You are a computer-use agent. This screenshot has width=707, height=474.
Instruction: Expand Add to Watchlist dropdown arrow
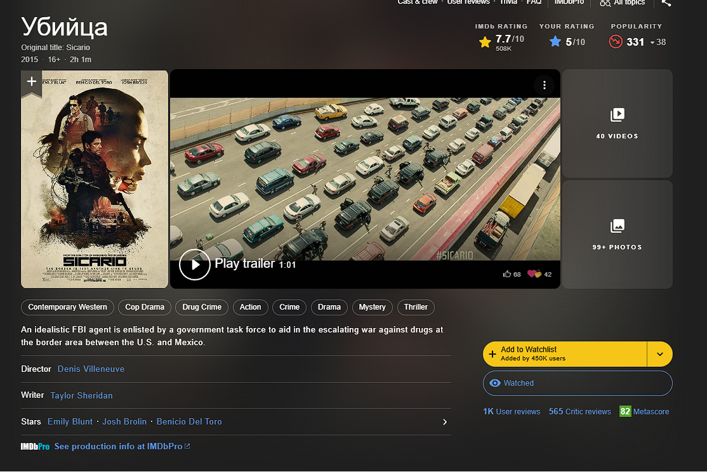click(x=659, y=354)
